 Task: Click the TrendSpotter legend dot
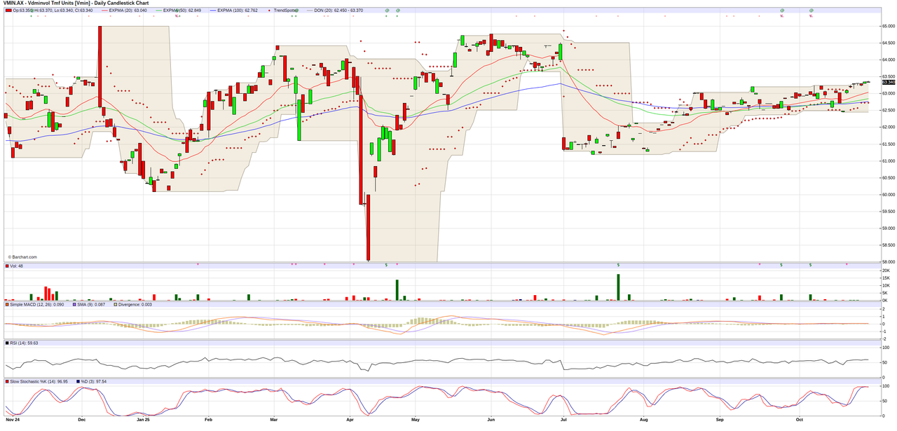(x=271, y=10)
